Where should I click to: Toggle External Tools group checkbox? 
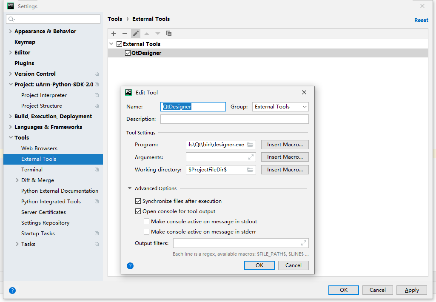pos(119,44)
